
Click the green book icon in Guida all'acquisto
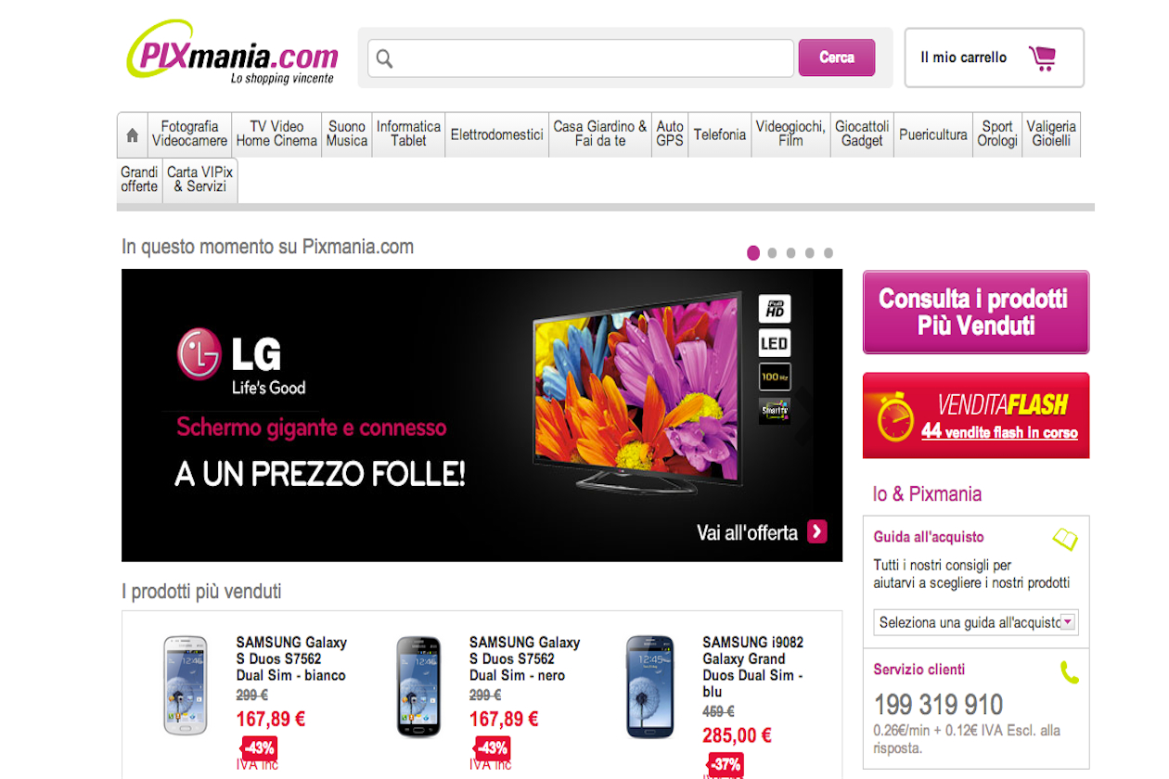(1065, 538)
